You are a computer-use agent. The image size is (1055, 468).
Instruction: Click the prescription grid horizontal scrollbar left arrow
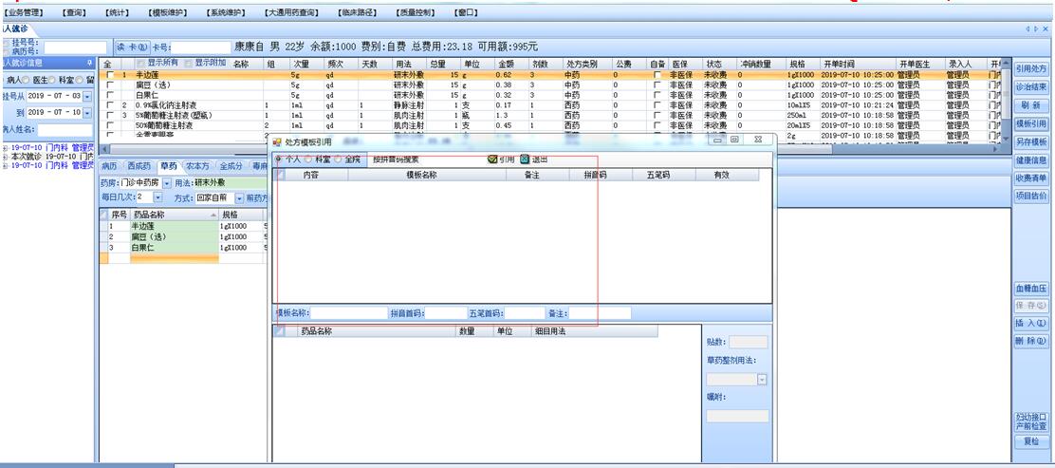pos(104,149)
